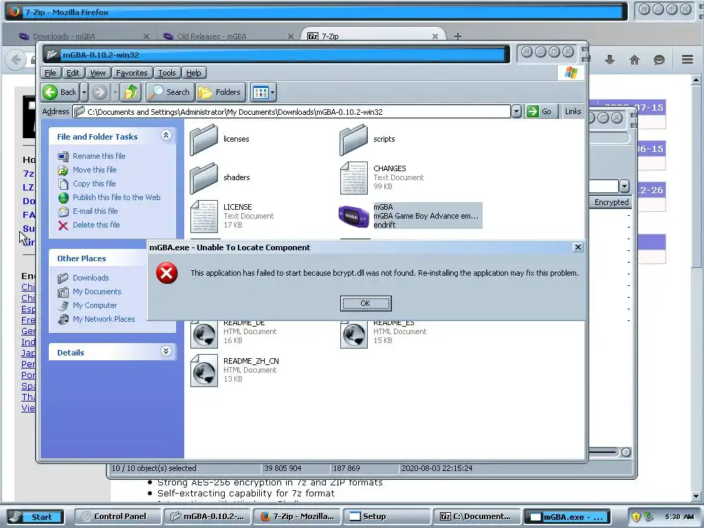The image size is (704, 528).
Task: Toggle the Folders pane button
Action: tap(221, 92)
